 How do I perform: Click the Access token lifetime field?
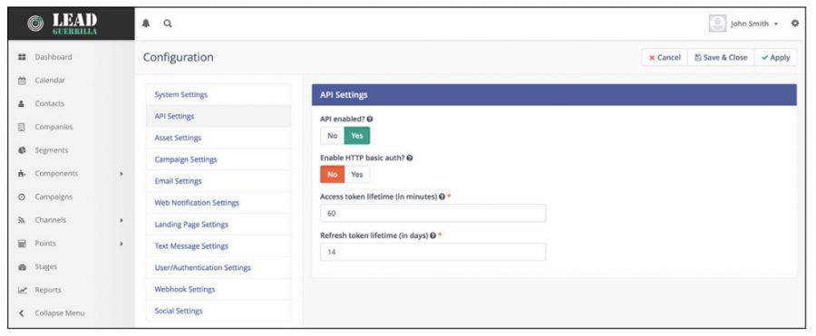[x=433, y=213]
